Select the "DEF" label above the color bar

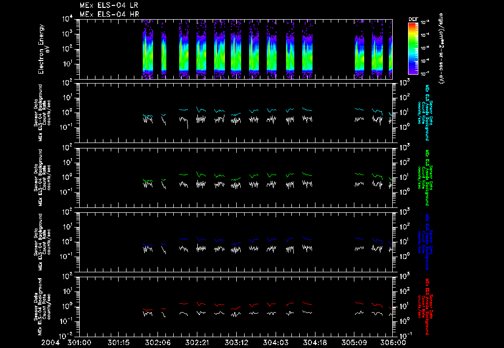click(x=413, y=19)
